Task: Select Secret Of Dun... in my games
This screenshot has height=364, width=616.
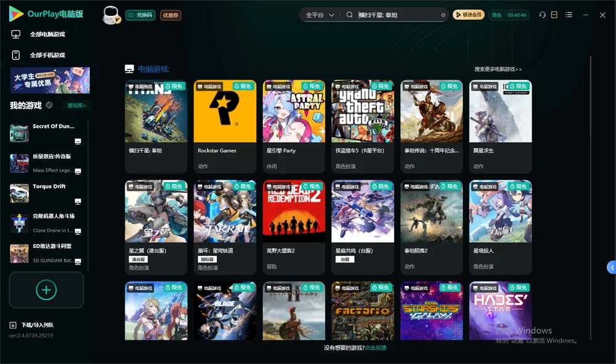Action: pyautogui.click(x=46, y=133)
